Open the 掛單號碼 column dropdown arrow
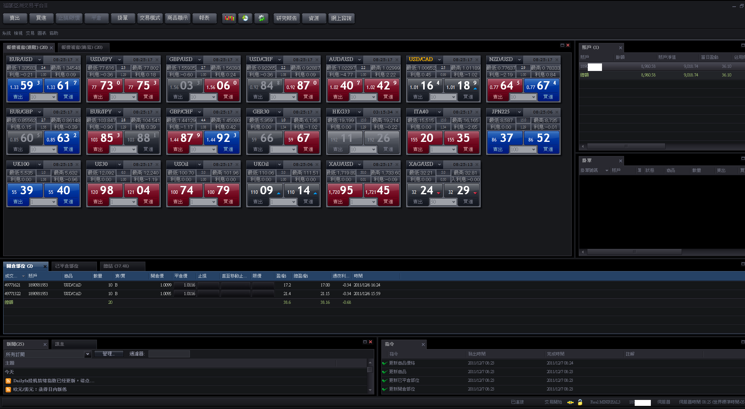Image resolution: width=745 pixels, height=409 pixels. point(607,171)
